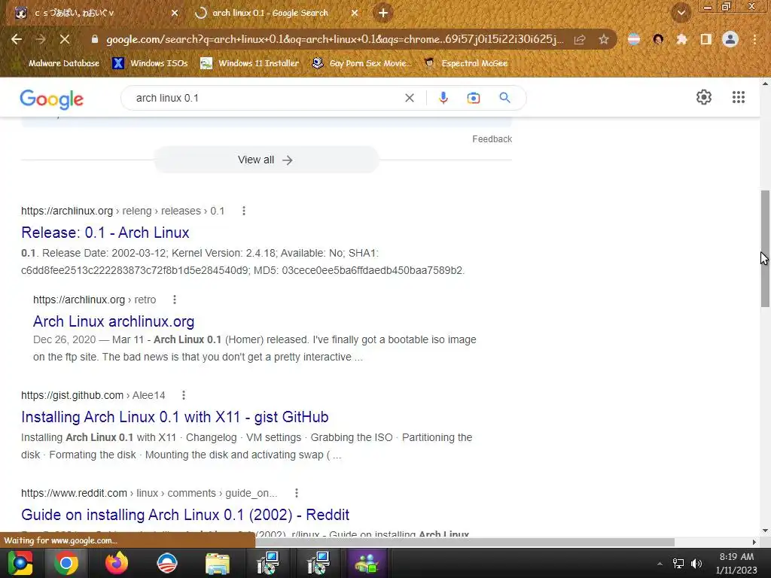Viewport: 771px width, 578px height.
Task: Click the scrollbar down arrow
Action: click(x=765, y=531)
